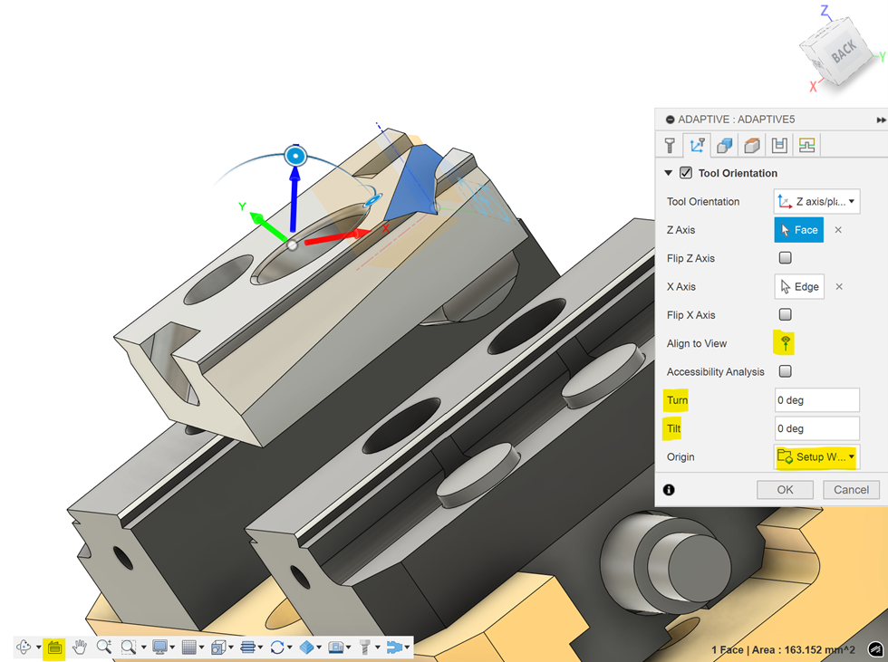Click the Grids and Snaps icon
Image resolution: width=888 pixels, height=662 pixels.
pyautogui.click(x=191, y=647)
